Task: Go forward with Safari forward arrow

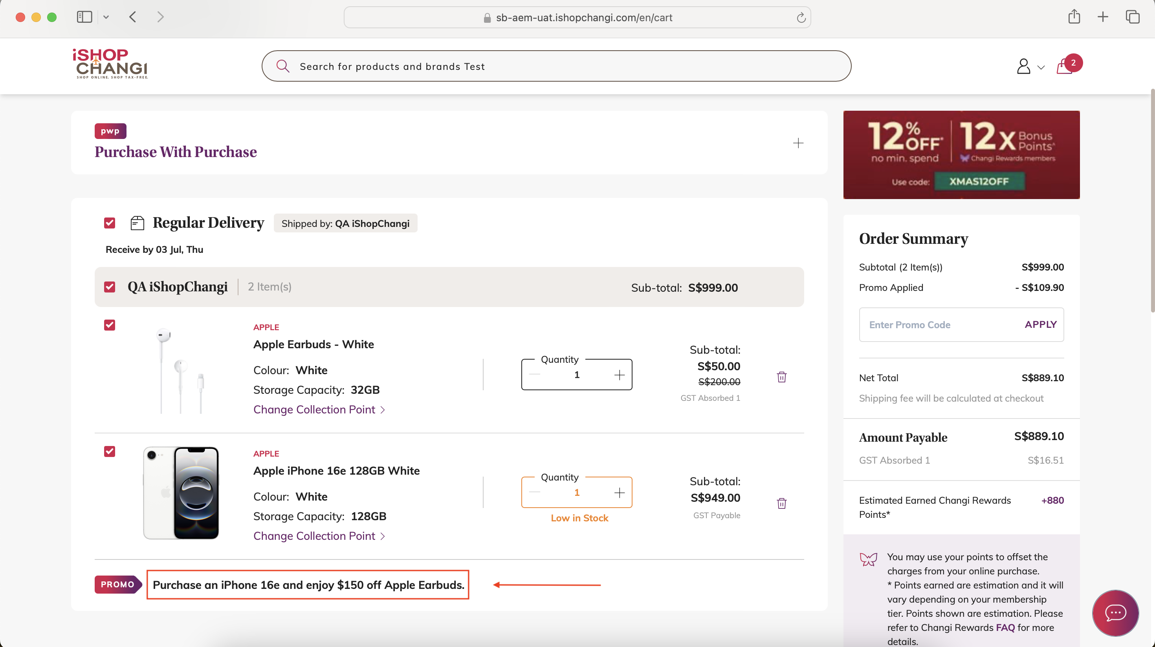Action: point(161,17)
